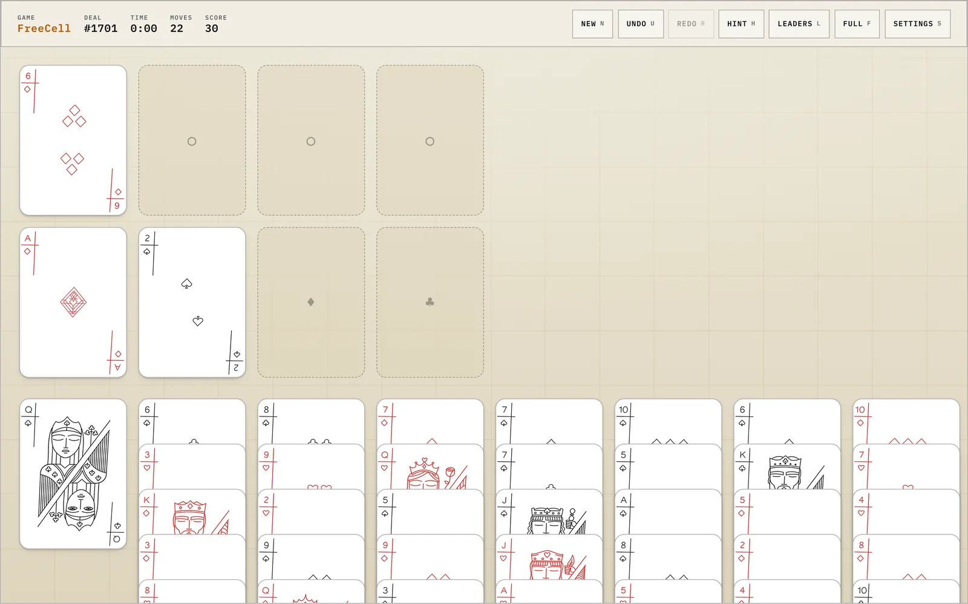Select the 3 of diamonds card
This screenshot has width=968, height=604.
tap(192, 557)
